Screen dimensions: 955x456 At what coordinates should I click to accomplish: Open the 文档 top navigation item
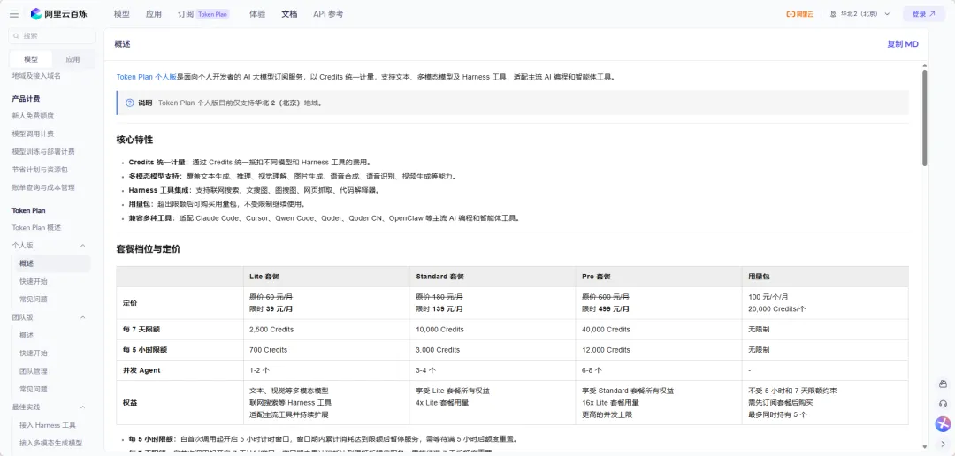289,14
